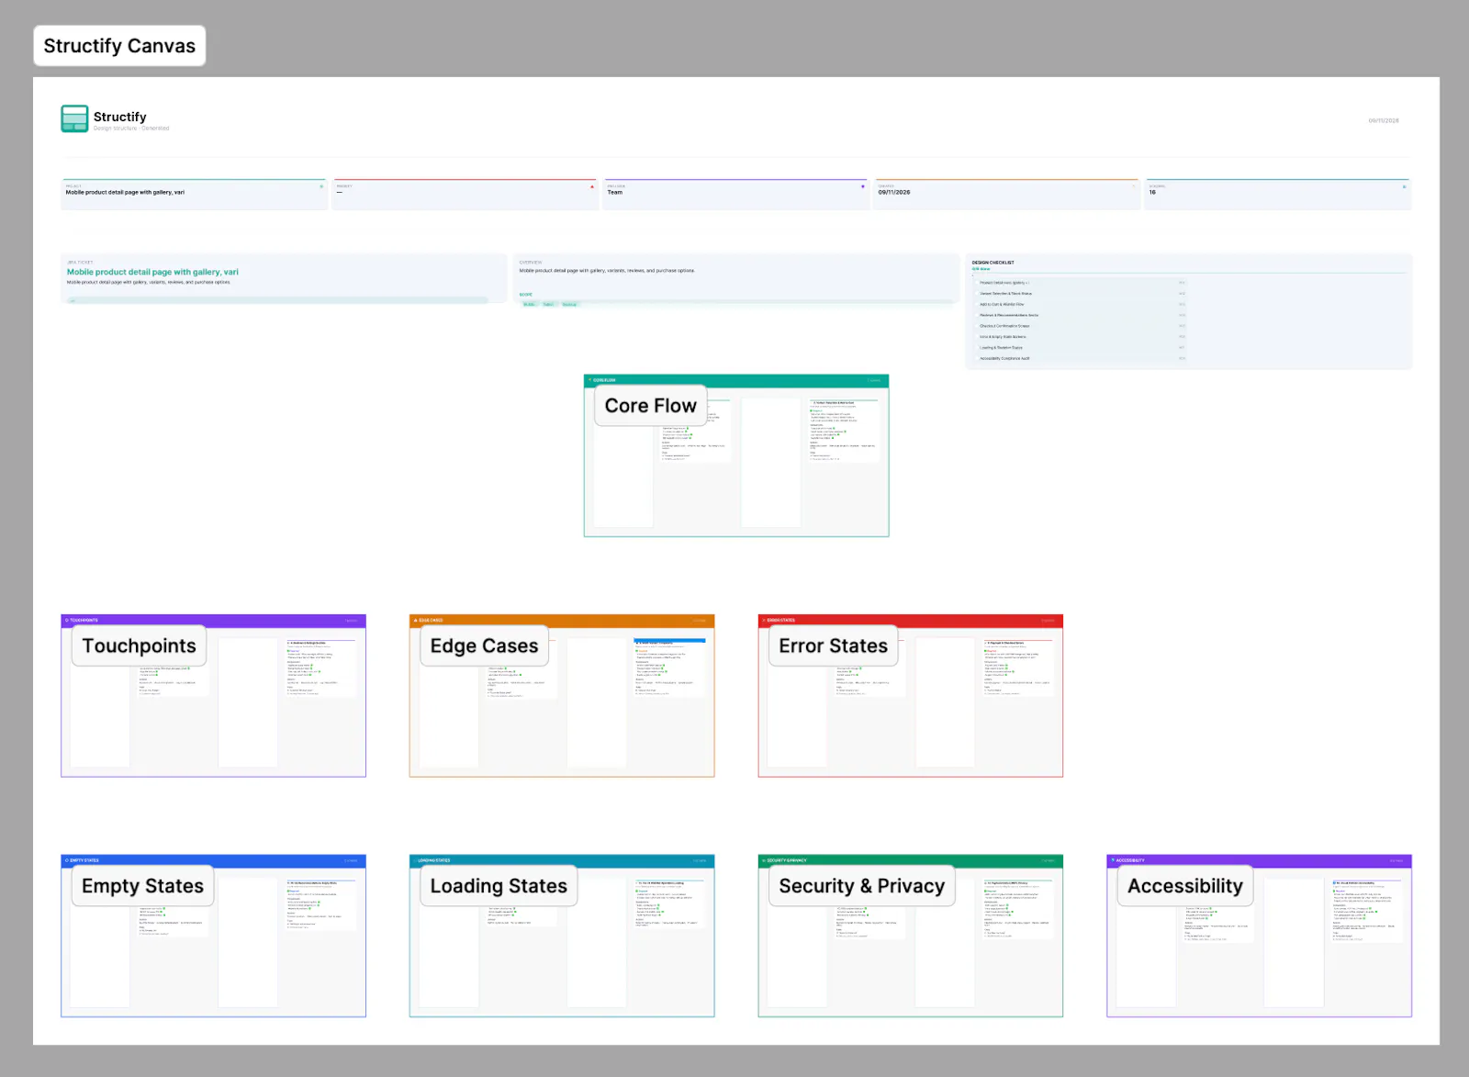Select the Error States section label

tap(833, 645)
